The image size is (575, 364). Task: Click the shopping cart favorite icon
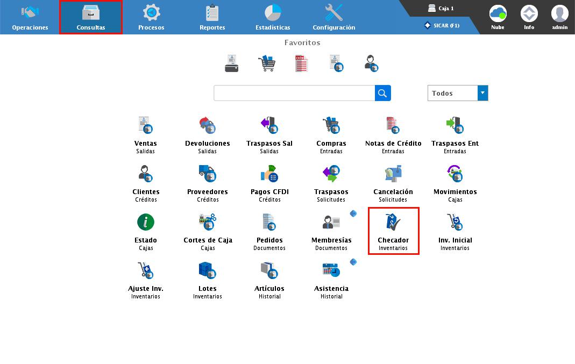(267, 63)
